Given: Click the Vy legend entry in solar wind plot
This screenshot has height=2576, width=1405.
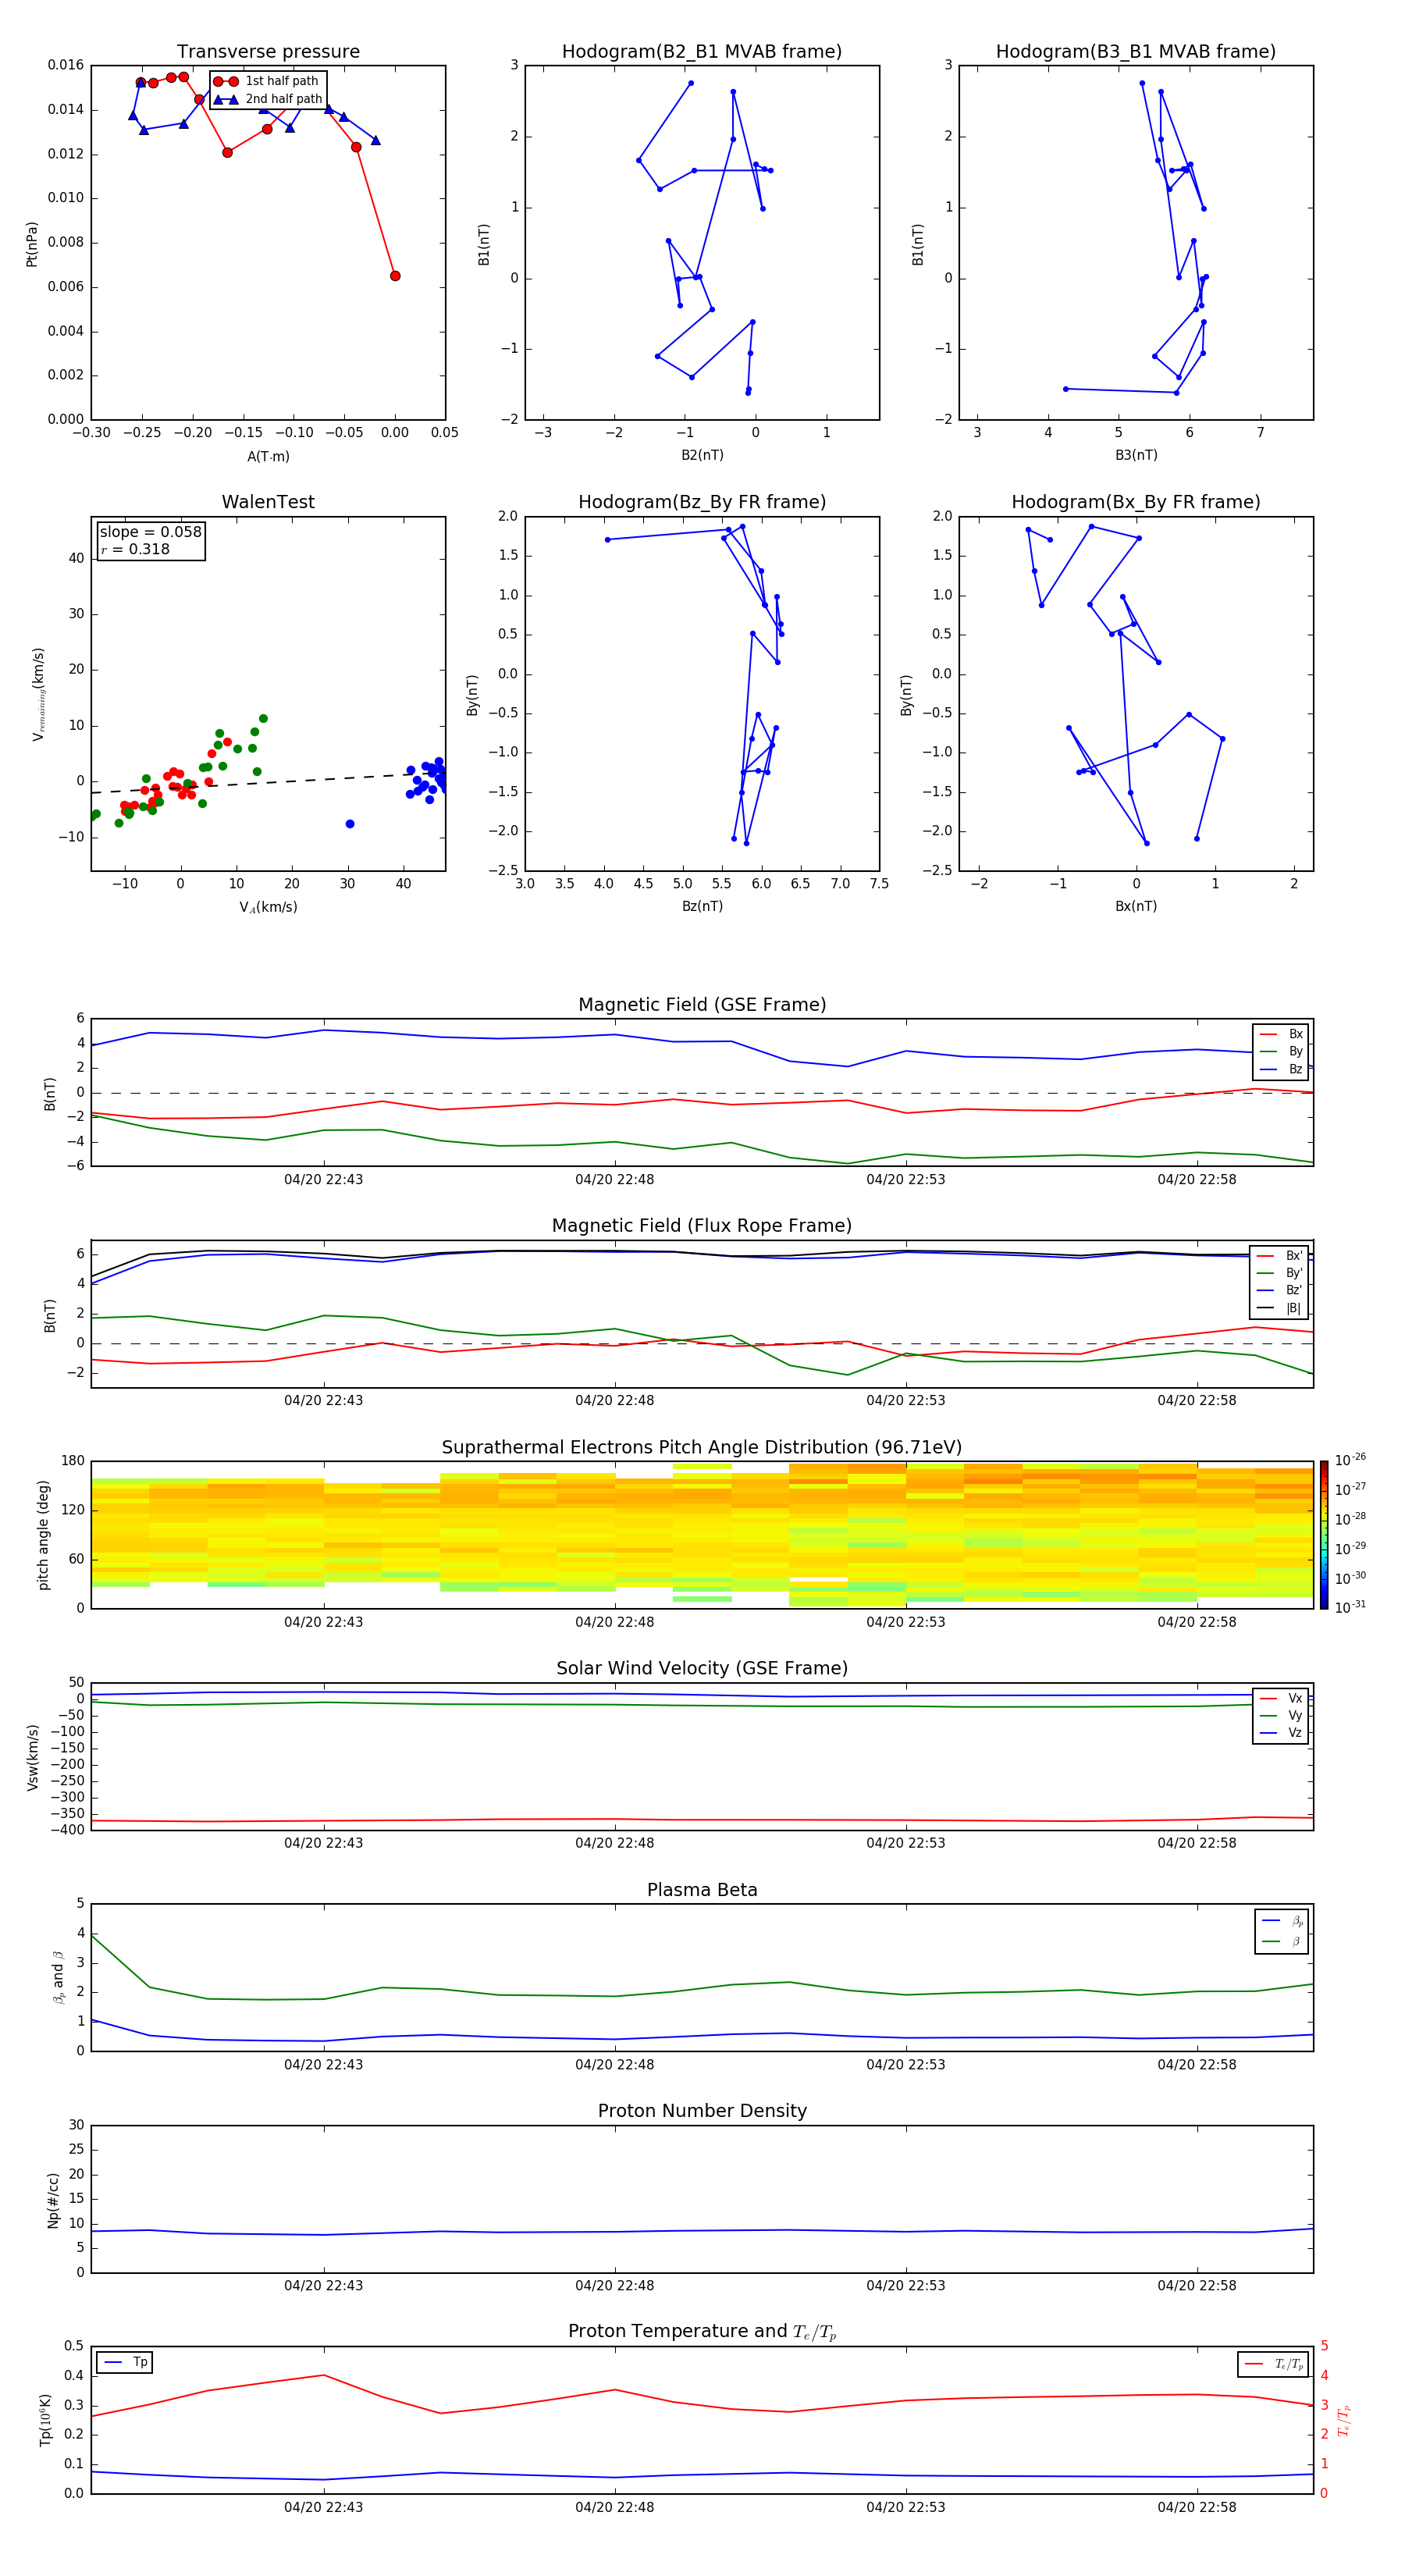Looking at the screenshot, I should tap(1281, 1715).
